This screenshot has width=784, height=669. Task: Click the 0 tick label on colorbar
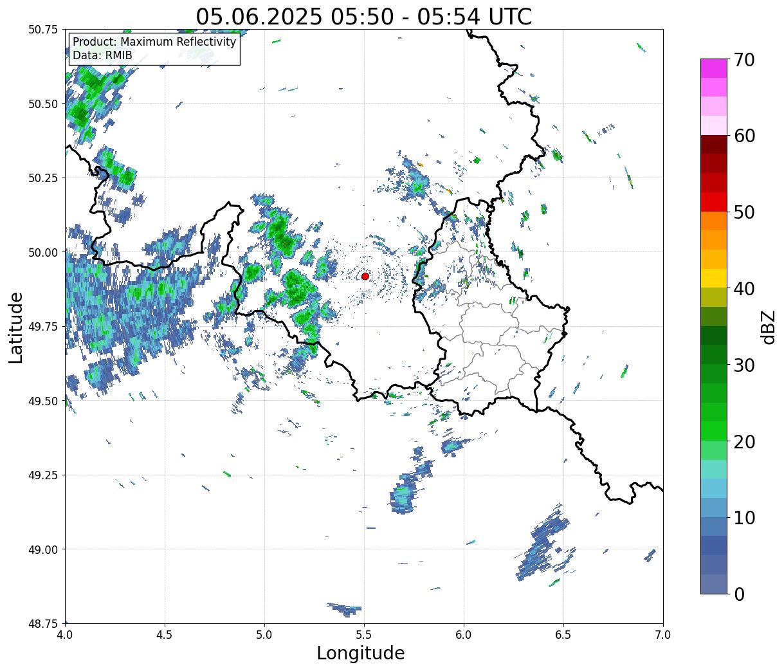tap(739, 594)
